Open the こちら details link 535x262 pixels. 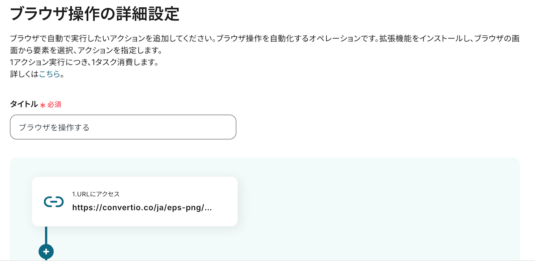pyautogui.click(x=49, y=74)
